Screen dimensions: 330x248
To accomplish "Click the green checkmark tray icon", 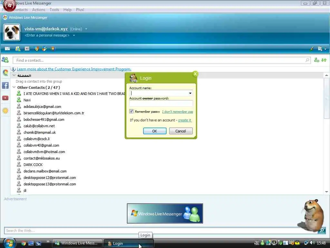I will pos(280,243).
